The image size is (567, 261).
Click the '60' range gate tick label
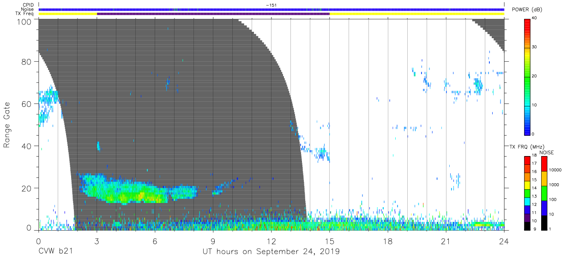click(26, 104)
